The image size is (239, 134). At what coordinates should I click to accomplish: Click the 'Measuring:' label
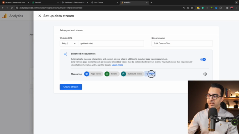(77, 74)
